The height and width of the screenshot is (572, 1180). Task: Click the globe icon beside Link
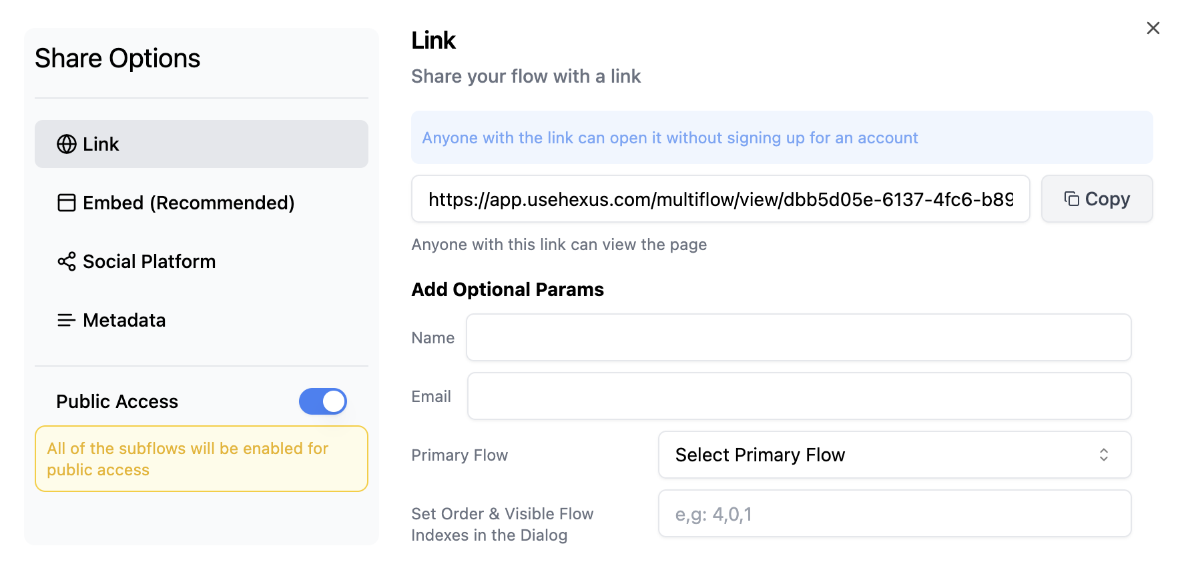tap(67, 144)
